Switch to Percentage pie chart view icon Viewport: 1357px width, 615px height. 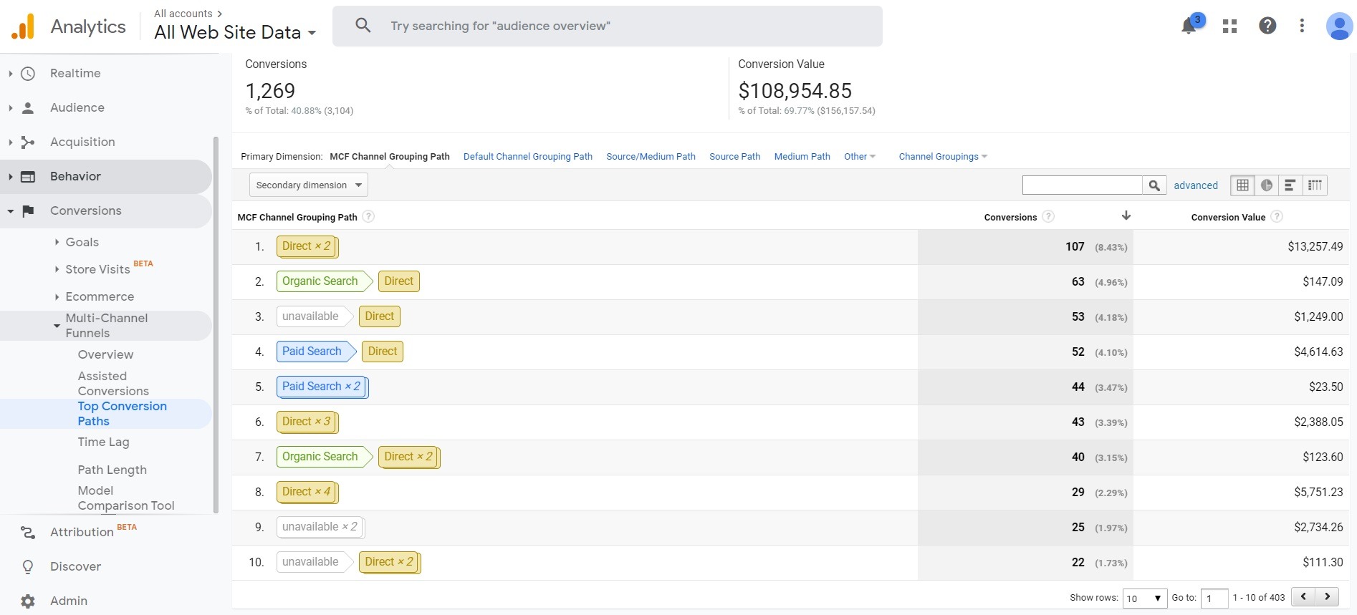click(1267, 185)
